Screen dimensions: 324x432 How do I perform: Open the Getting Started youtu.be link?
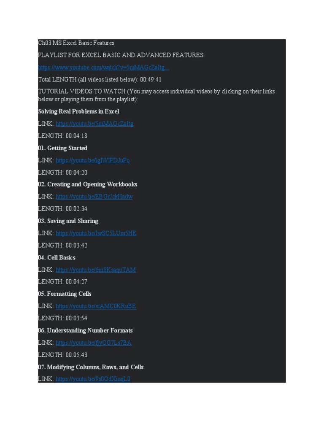point(92,160)
